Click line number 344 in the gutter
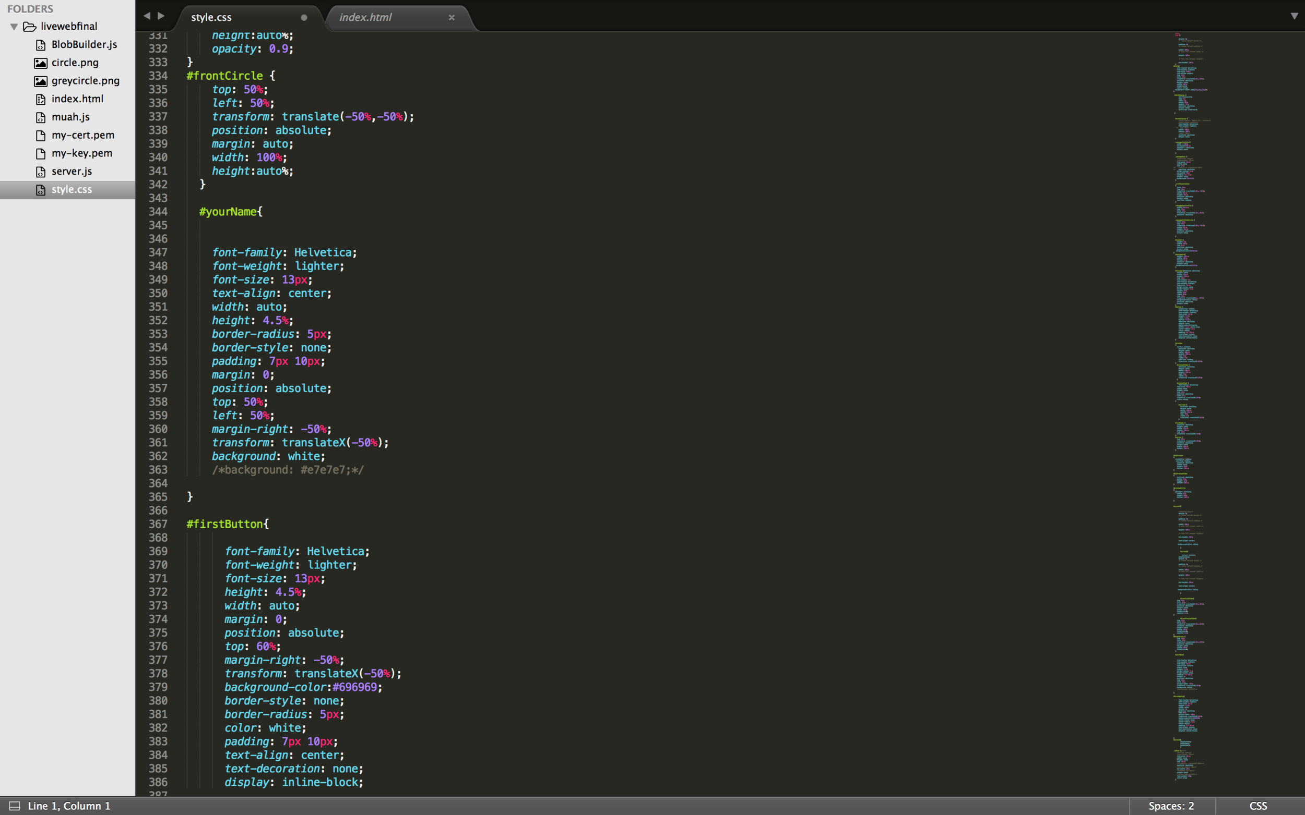The image size is (1305, 815). (158, 212)
